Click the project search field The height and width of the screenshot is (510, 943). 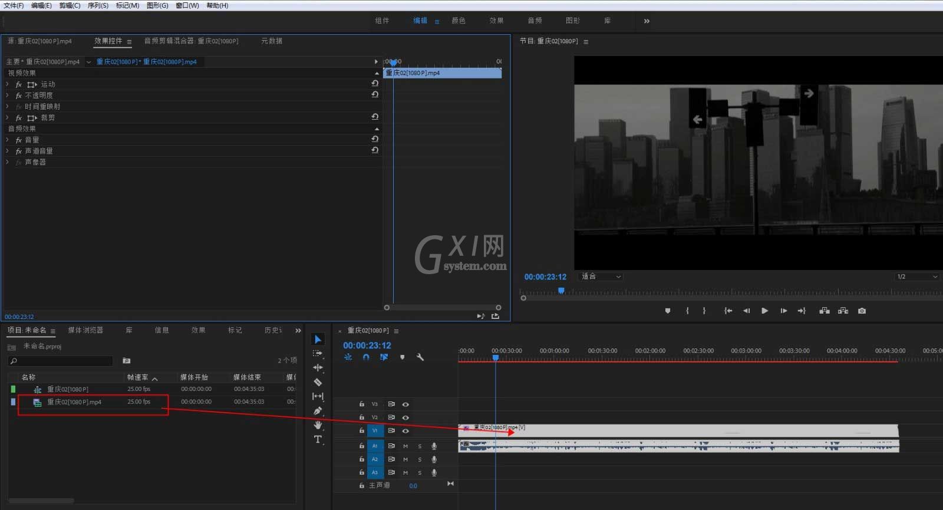click(61, 361)
